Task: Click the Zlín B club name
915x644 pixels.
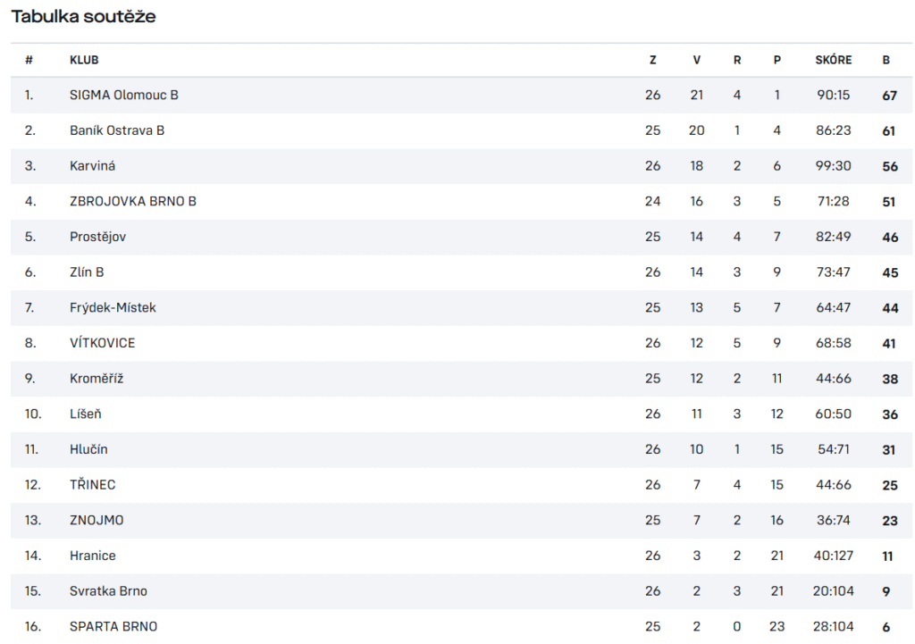Action: [87, 272]
